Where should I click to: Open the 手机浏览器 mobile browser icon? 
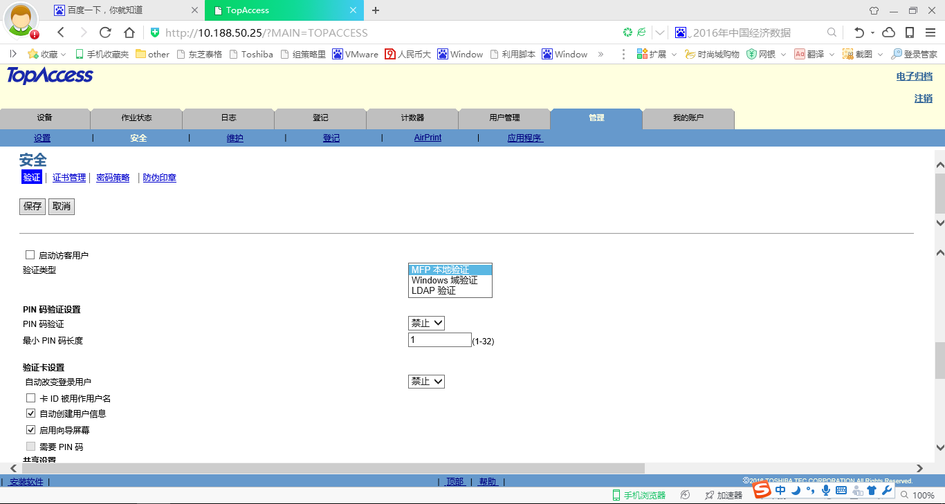click(x=616, y=495)
